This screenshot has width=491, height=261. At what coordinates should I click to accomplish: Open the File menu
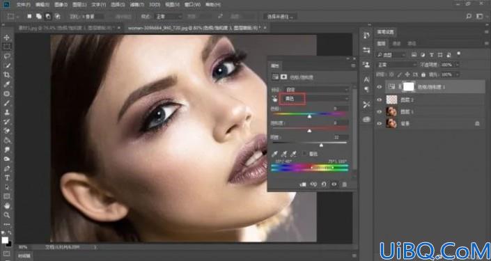click(x=24, y=5)
